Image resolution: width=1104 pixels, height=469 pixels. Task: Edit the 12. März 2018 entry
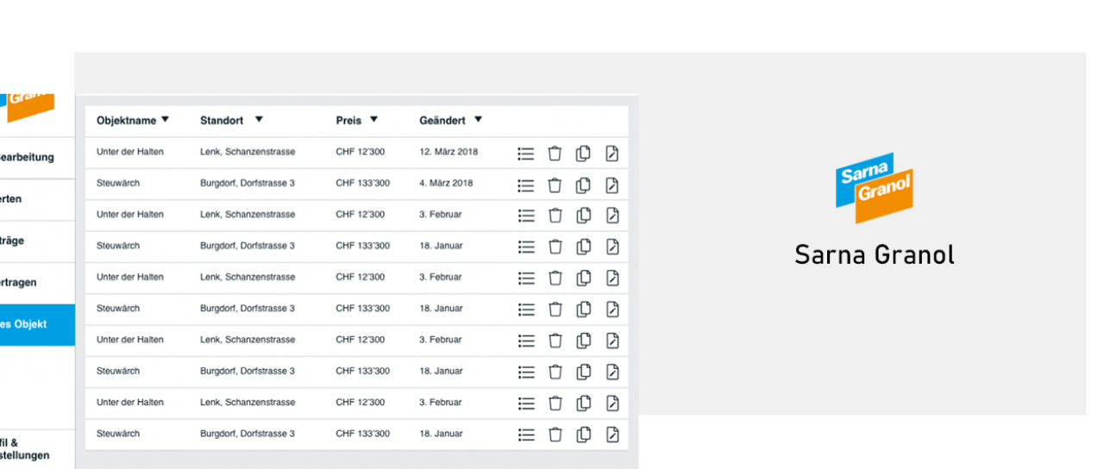tap(612, 153)
